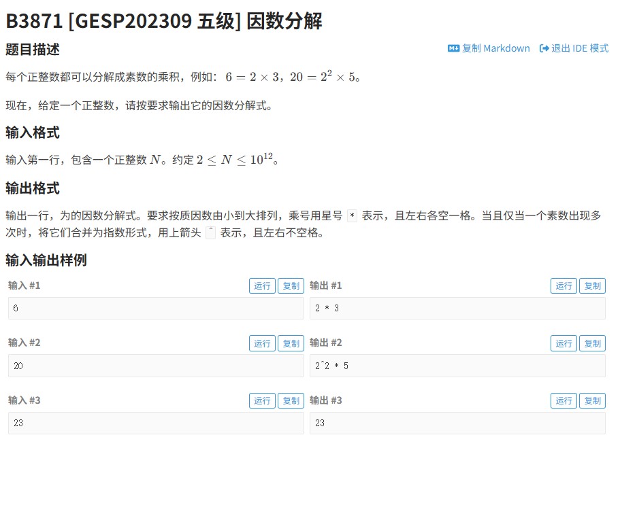This screenshot has width=620, height=520.
Task: Click the 输入格式 heading
Action: point(33,133)
